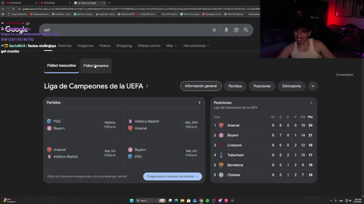This screenshot has width=364, height=204.
Task: Open Task View from the taskbar
Action: 170,201
